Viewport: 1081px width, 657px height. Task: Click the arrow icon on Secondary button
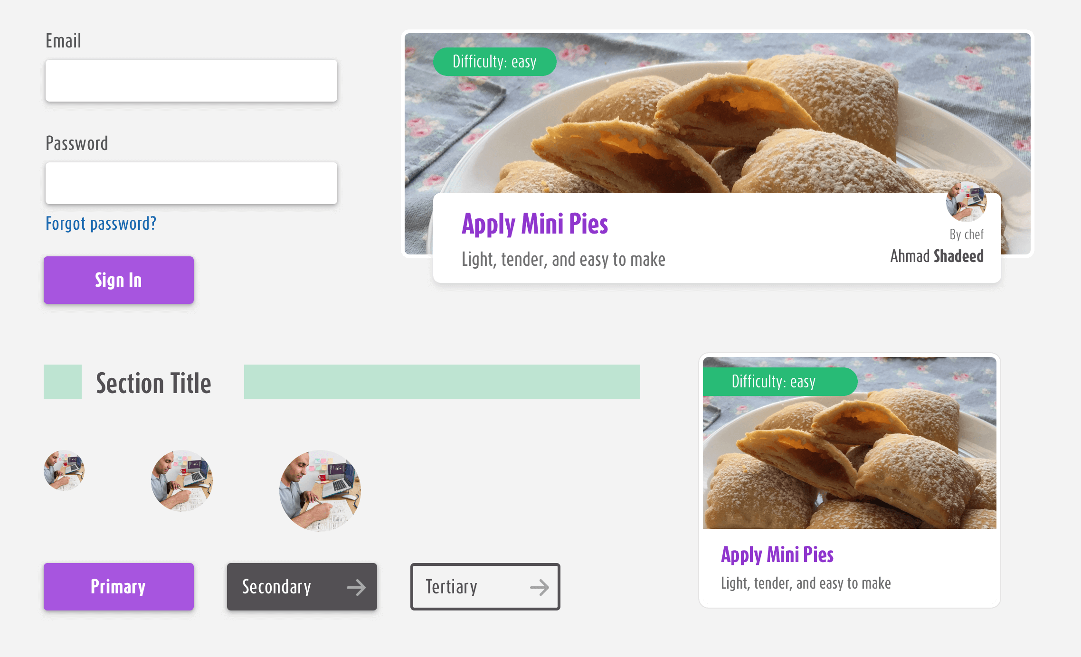pyautogui.click(x=356, y=587)
